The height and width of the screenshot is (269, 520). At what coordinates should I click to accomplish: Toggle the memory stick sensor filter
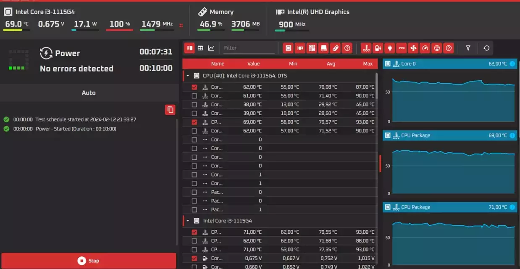point(335,48)
